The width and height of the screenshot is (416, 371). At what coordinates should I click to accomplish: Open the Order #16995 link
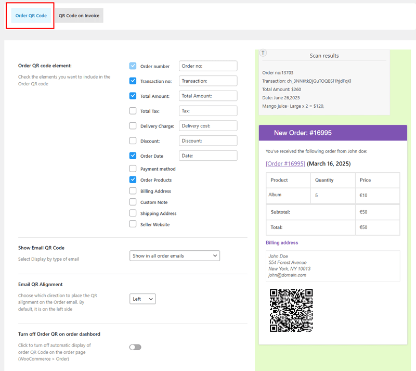285,163
